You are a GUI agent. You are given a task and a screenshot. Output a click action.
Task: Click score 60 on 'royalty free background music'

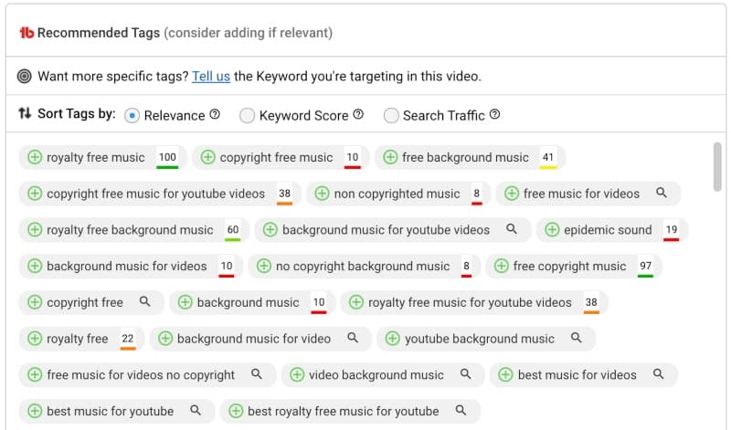click(x=233, y=230)
